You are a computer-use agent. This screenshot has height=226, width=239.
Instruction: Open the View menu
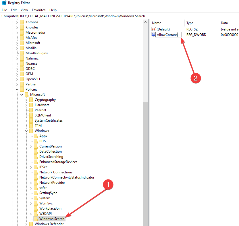coord(24,10)
